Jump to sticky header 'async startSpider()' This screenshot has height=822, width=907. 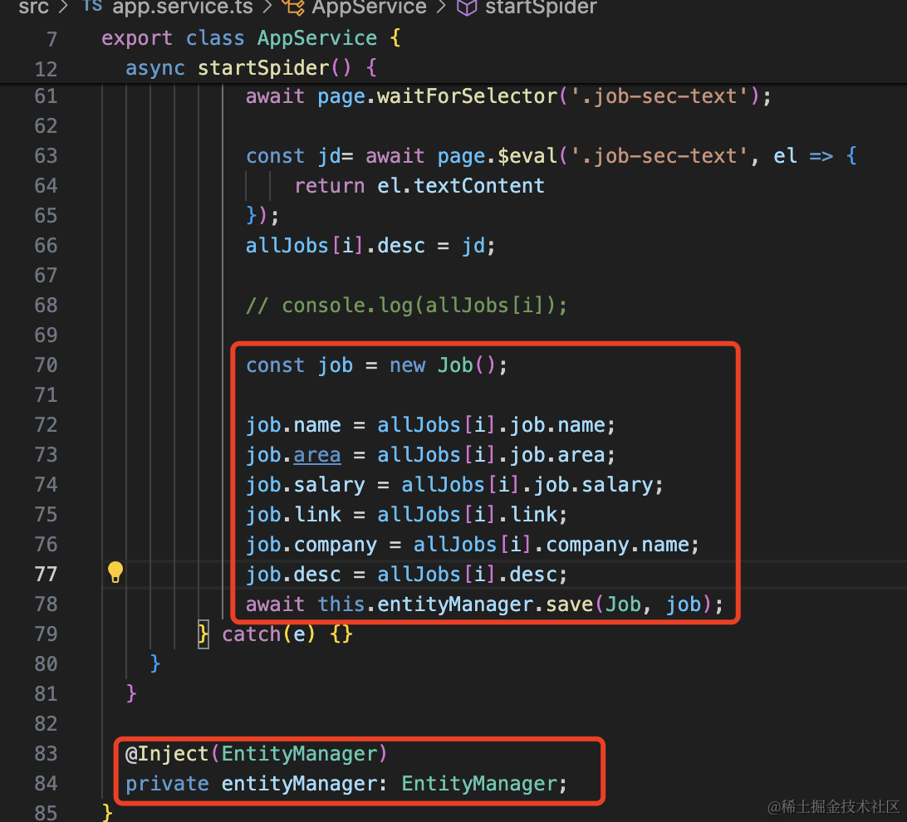251,67
